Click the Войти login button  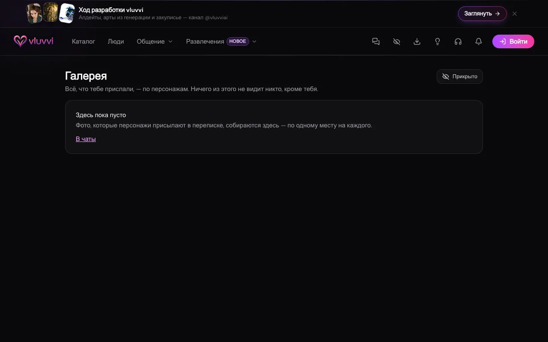(x=513, y=41)
